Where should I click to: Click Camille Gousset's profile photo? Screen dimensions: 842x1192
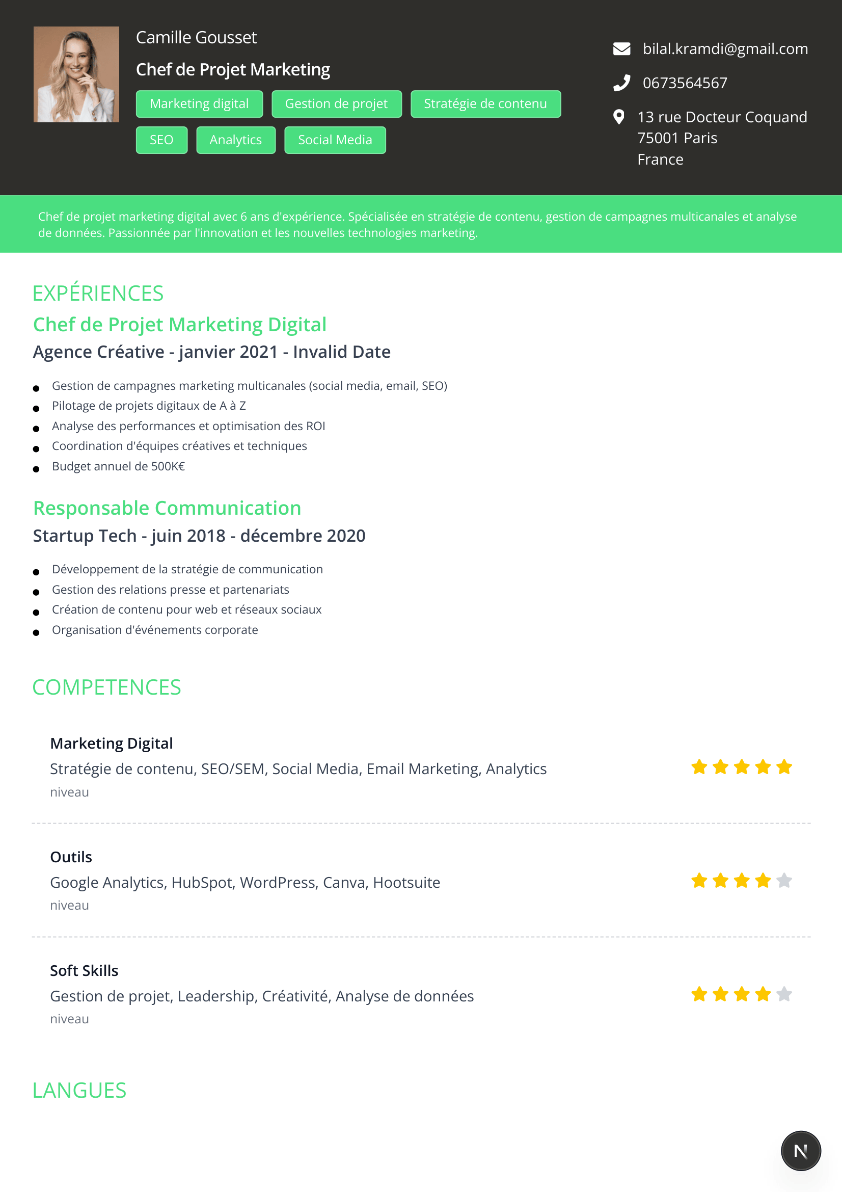[x=76, y=74]
